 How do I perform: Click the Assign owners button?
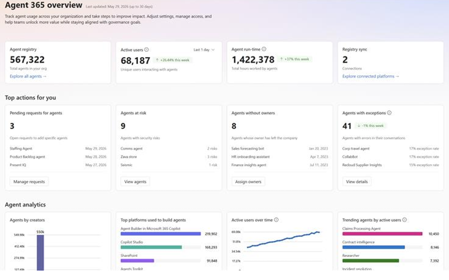[x=248, y=182]
